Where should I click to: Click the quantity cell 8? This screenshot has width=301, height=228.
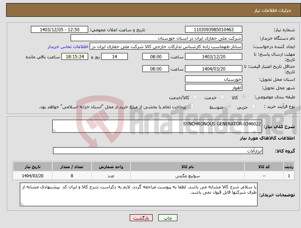[x=72, y=176]
